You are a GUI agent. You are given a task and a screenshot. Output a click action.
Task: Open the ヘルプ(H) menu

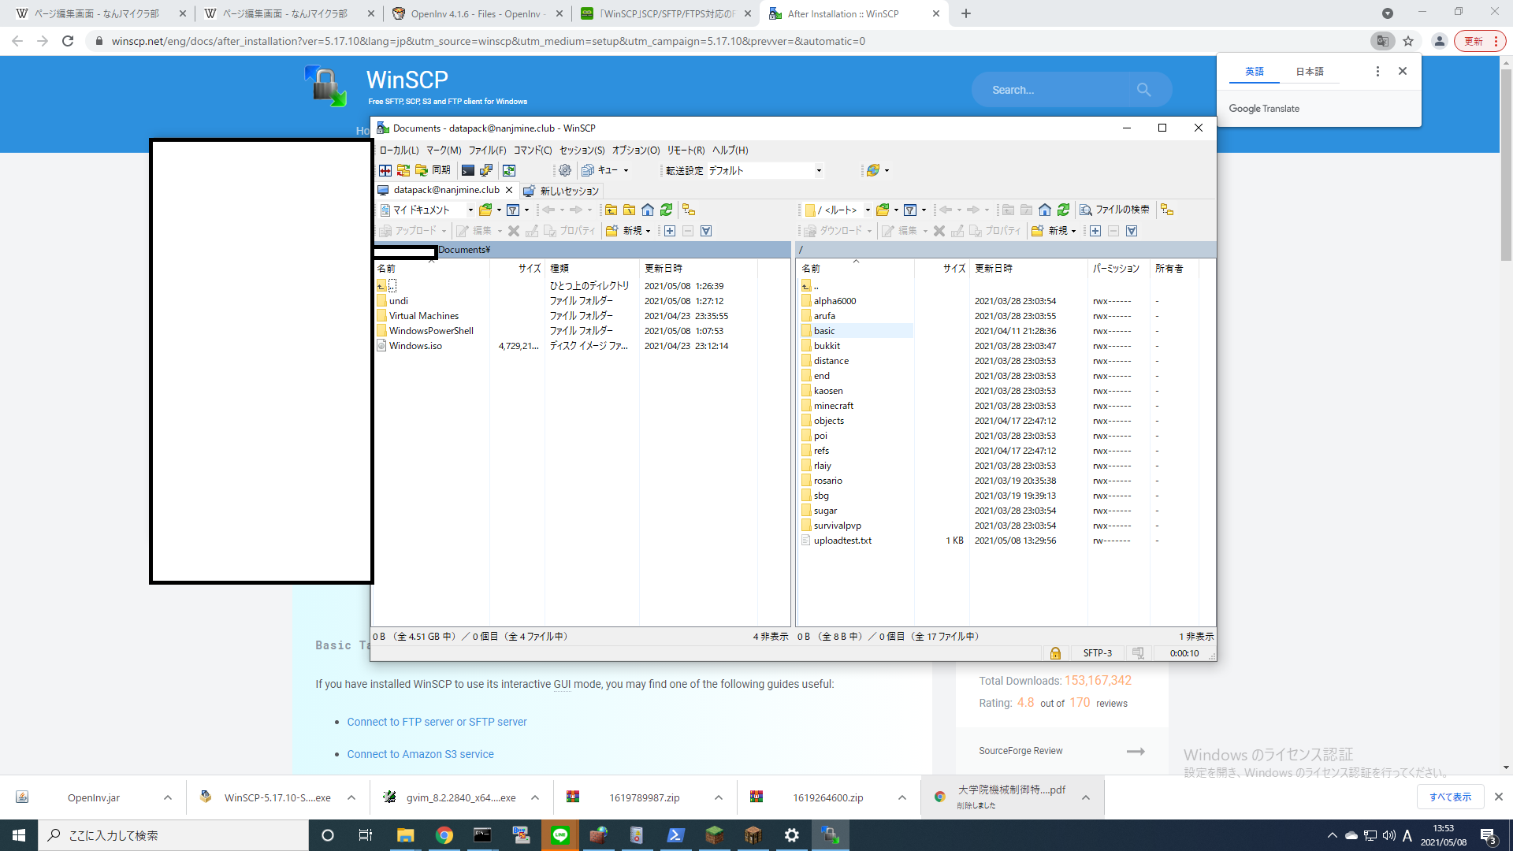[730, 150]
